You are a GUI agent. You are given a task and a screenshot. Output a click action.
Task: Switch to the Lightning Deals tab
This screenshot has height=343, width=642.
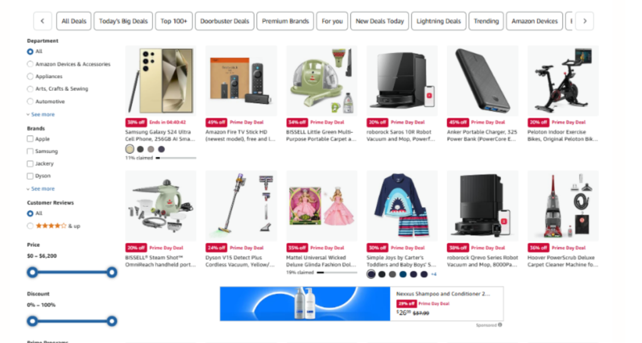[x=439, y=21]
